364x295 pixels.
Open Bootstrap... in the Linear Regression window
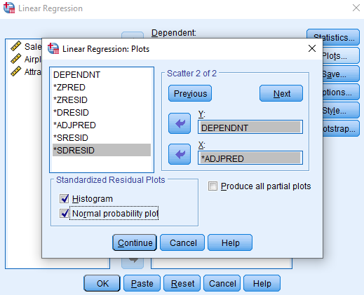341,128
